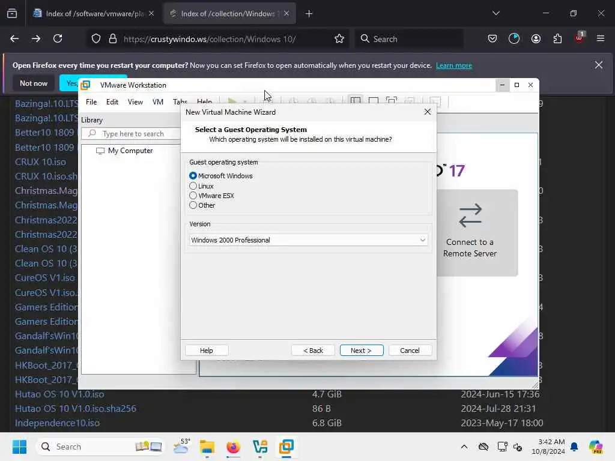Click the Connect to a Remote Server tile
The height and width of the screenshot is (461, 615).
point(477,233)
